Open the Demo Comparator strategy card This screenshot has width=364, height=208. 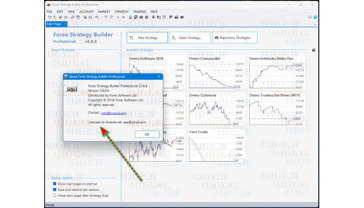tap(216, 73)
